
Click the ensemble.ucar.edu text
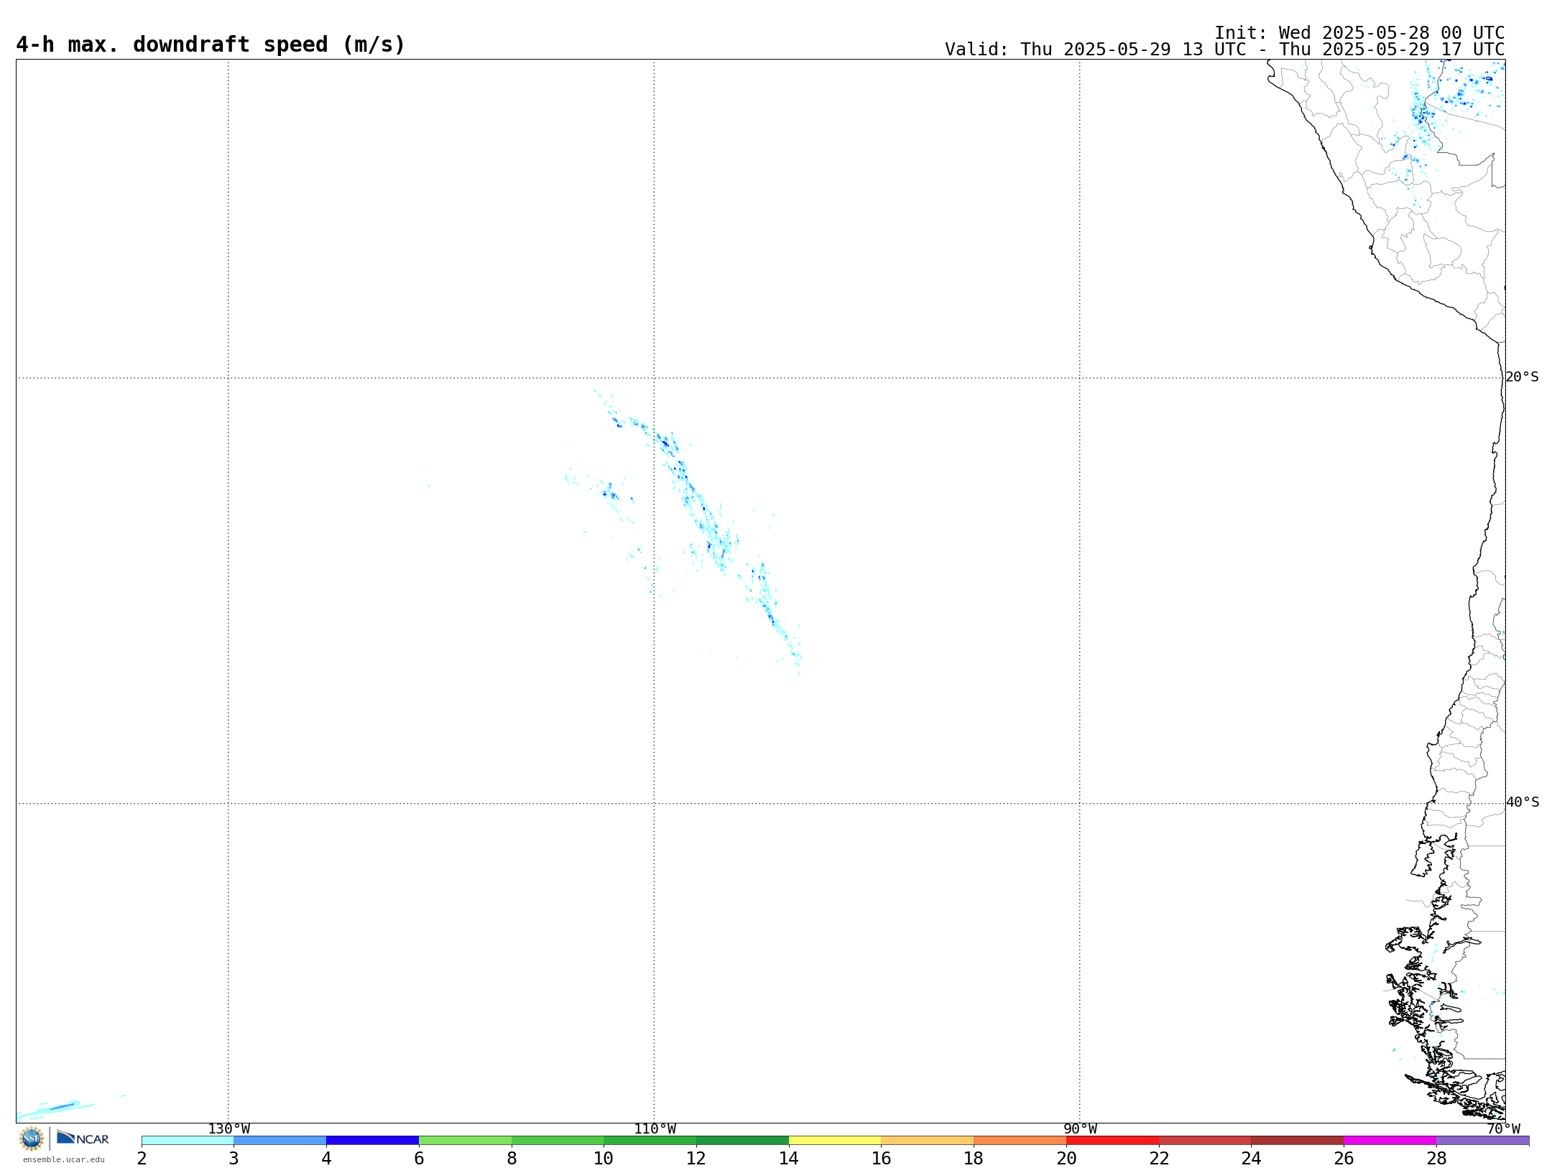pos(64,1159)
